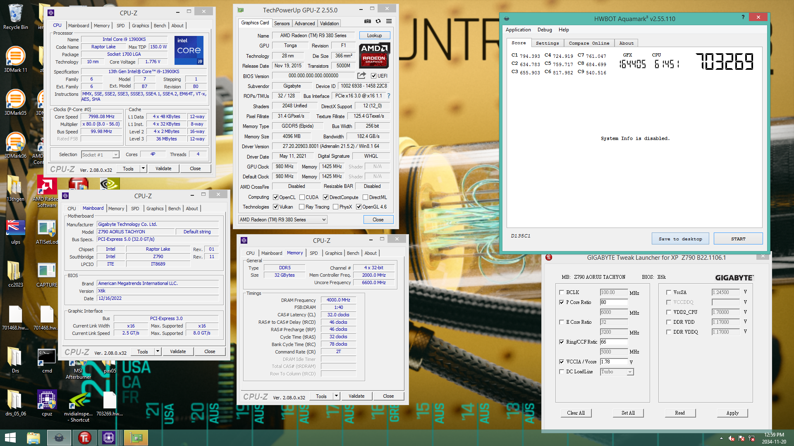
Task: Click Clear All in Tweak Launcher
Action: click(x=576, y=413)
